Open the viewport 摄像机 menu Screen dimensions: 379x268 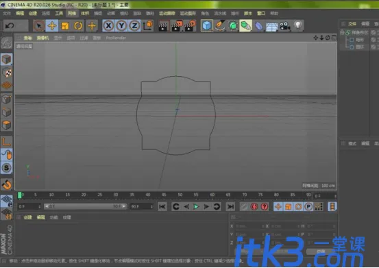pos(42,38)
